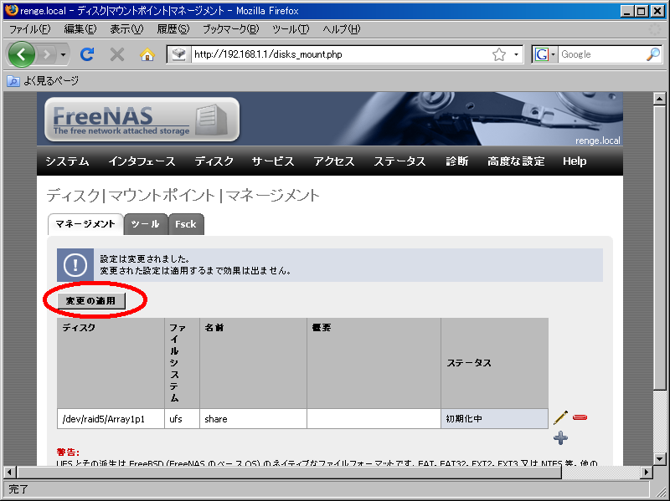This screenshot has height=501, width=670.
Task: Reload the page with refresh icon
Action: tap(87, 54)
